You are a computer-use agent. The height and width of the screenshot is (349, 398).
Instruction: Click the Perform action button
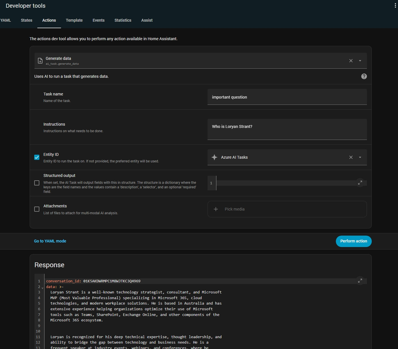(354, 241)
